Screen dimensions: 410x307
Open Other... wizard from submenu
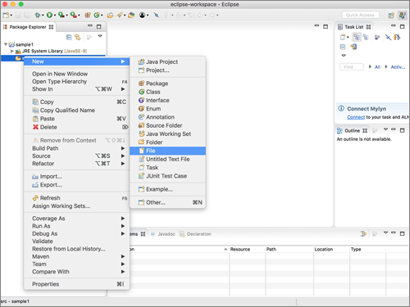[x=167, y=202]
